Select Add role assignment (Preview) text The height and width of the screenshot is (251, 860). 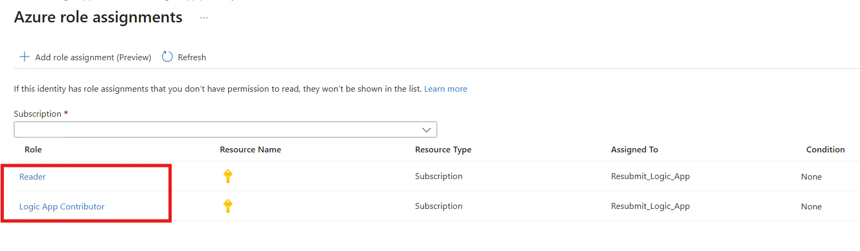pyautogui.click(x=93, y=57)
